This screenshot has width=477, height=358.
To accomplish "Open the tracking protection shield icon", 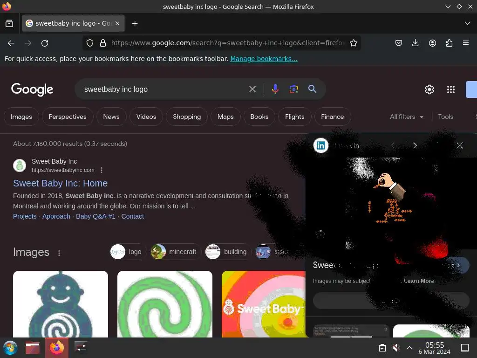I will click(x=90, y=43).
